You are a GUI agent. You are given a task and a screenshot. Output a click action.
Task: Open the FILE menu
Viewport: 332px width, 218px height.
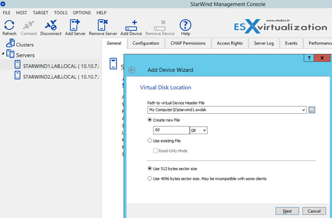point(7,13)
